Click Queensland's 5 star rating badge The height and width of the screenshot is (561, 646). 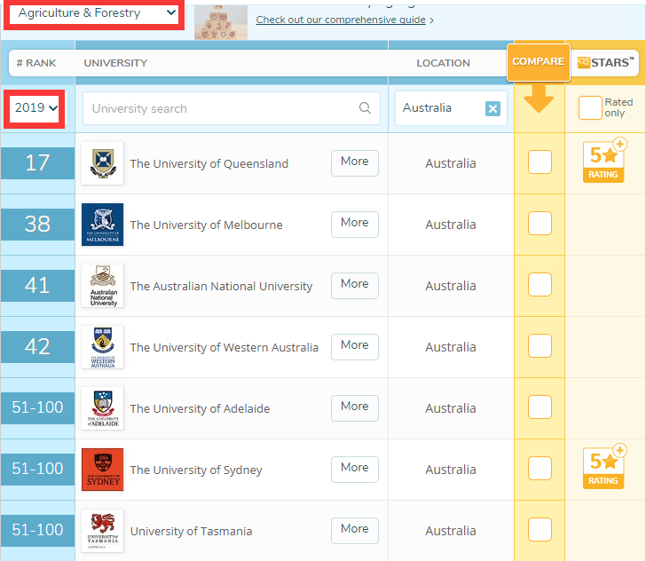603,160
